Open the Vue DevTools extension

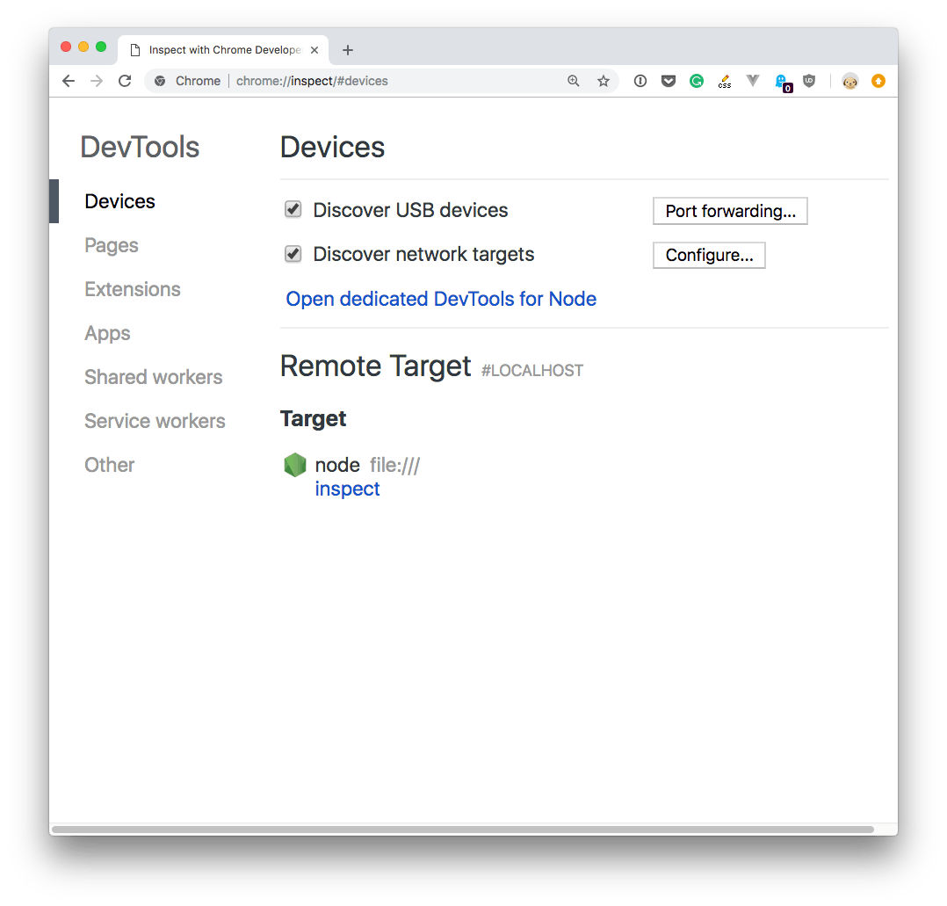pyautogui.click(x=753, y=81)
